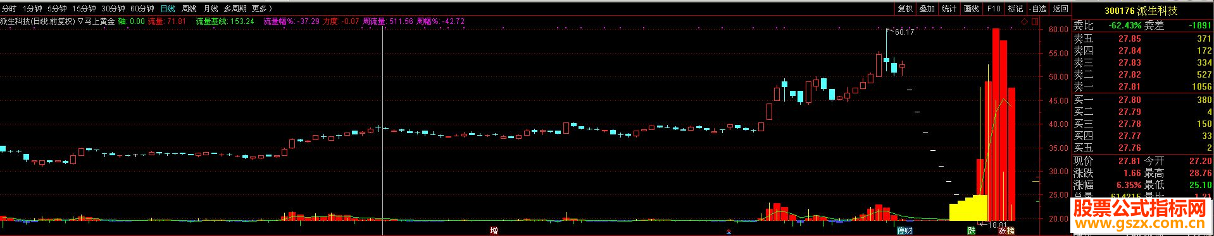The width and height of the screenshot is (1214, 236).
Task: Click the 最高 28.76 value
Action: (x=1201, y=173)
